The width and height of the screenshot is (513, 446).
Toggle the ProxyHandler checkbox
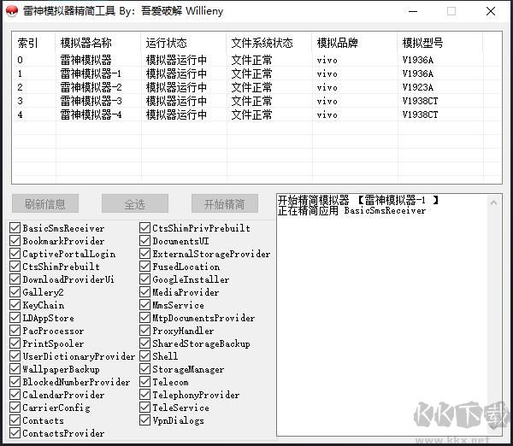click(144, 331)
